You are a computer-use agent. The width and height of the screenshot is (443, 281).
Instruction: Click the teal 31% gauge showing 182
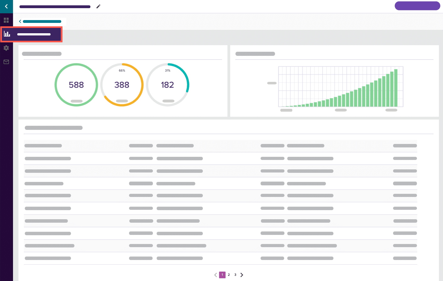click(x=167, y=85)
